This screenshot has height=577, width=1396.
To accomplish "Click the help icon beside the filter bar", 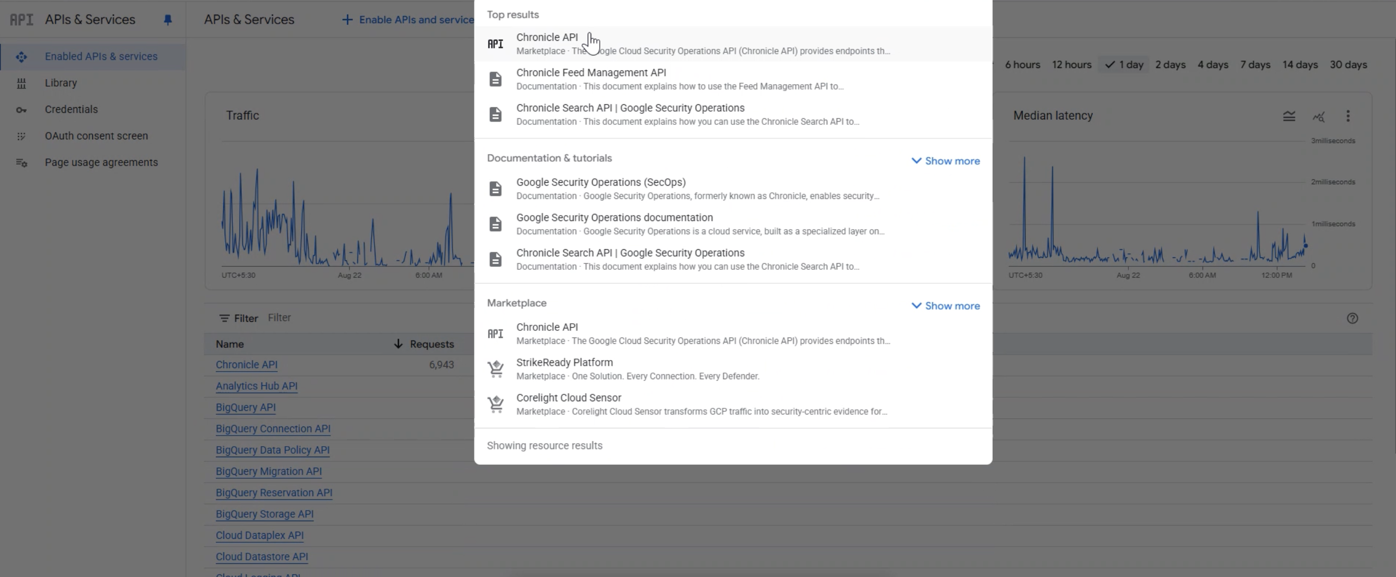I will click(1352, 318).
